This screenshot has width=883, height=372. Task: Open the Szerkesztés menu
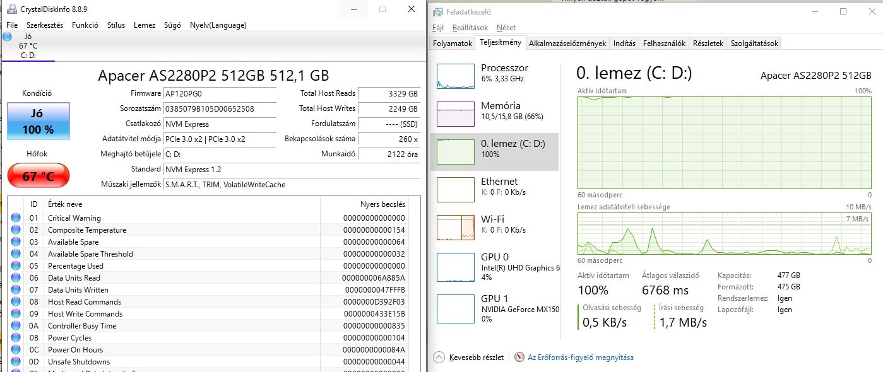44,25
